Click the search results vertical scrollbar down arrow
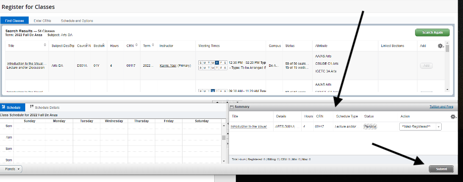Image resolution: width=463 pixels, height=182 pixels. 447,90
